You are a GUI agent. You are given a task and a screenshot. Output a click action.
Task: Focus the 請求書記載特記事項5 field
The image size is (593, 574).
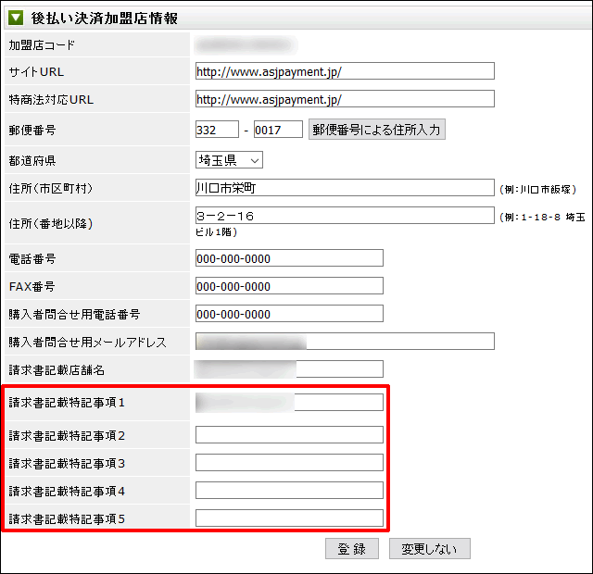click(x=289, y=518)
